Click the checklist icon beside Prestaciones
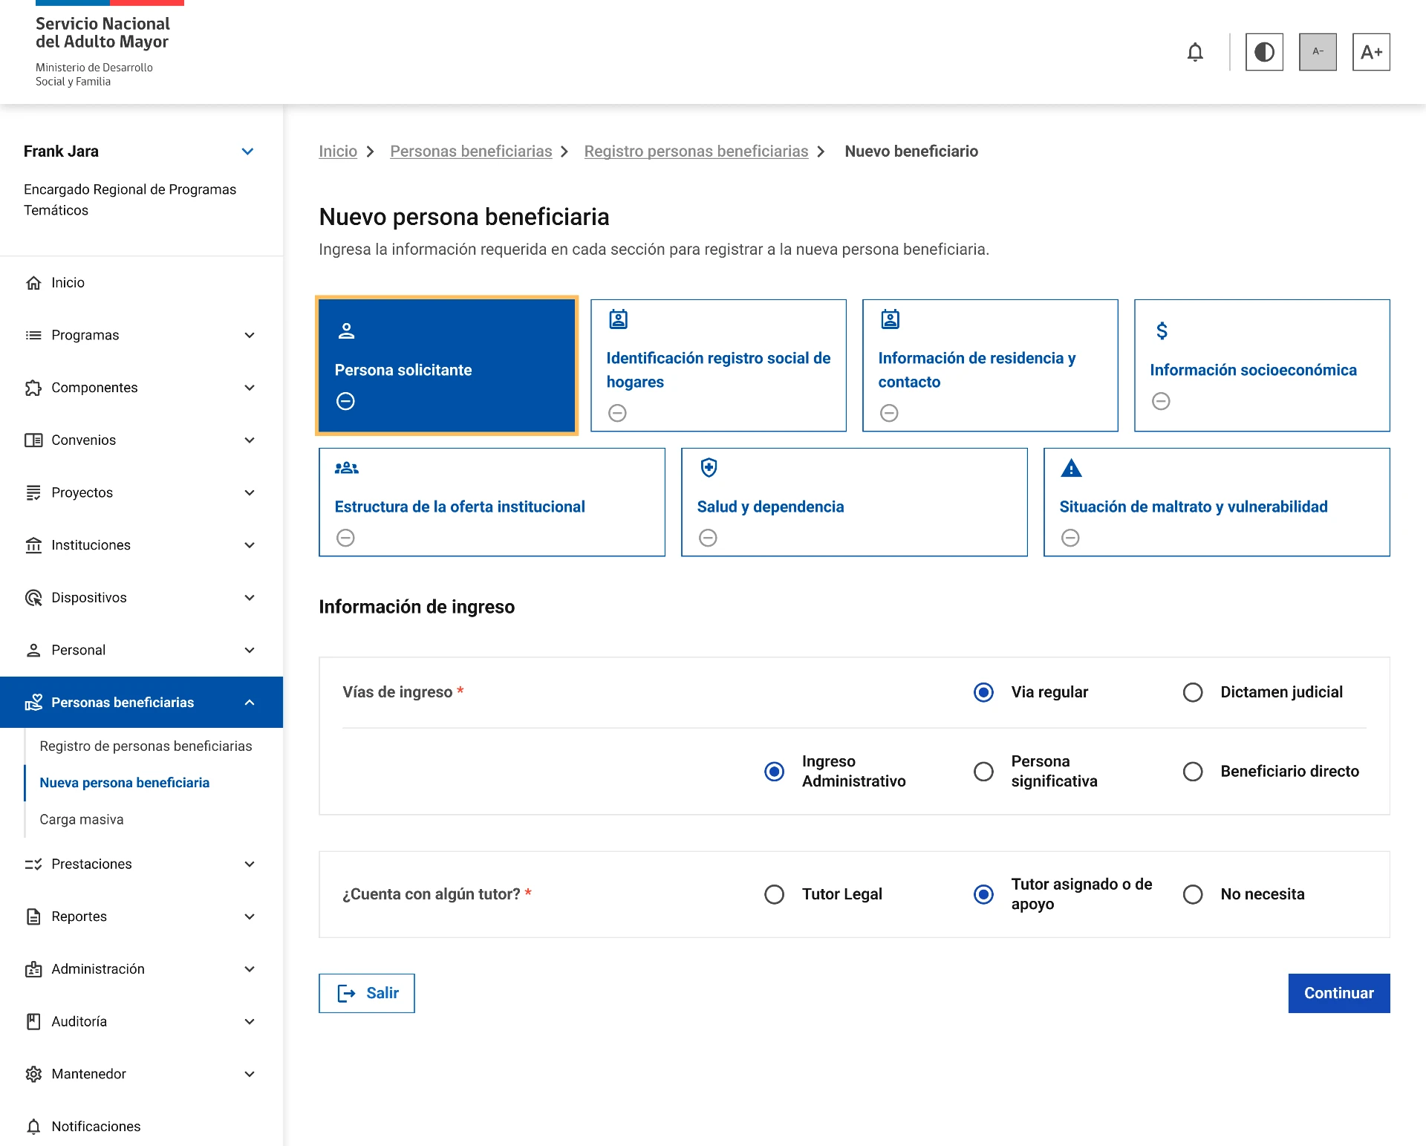Viewport: 1426px width, 1146px height. [33, 864]
